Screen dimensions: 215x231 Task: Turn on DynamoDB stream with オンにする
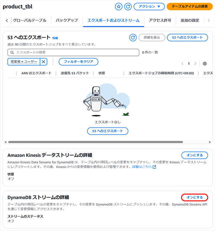195,197
